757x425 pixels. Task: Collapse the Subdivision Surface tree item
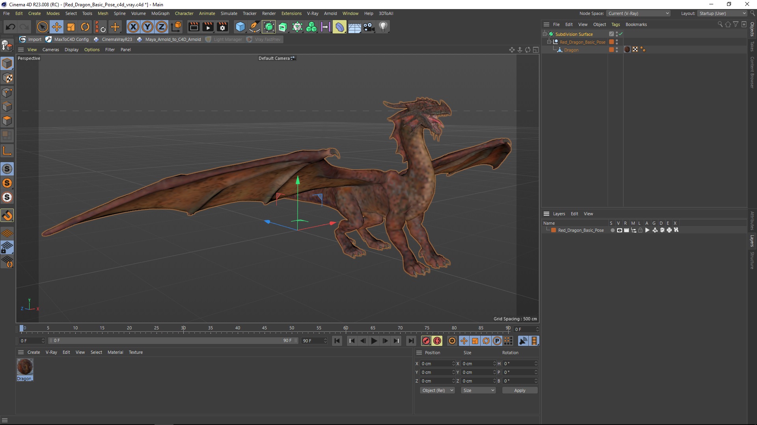pos(545,34)
